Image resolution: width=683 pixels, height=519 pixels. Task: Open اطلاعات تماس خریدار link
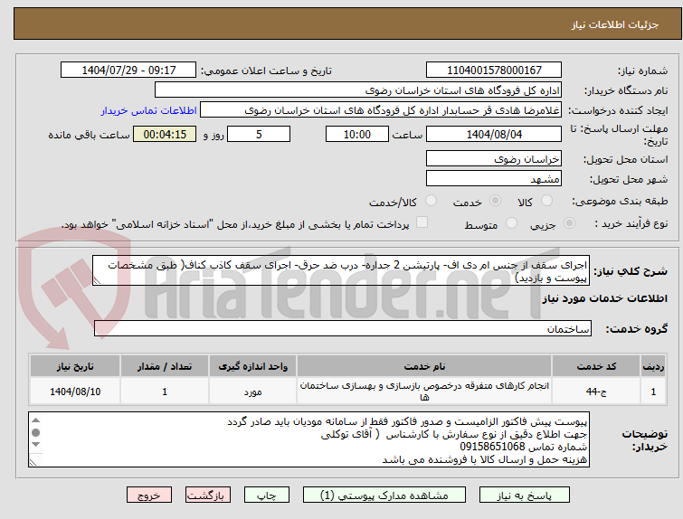149,110
